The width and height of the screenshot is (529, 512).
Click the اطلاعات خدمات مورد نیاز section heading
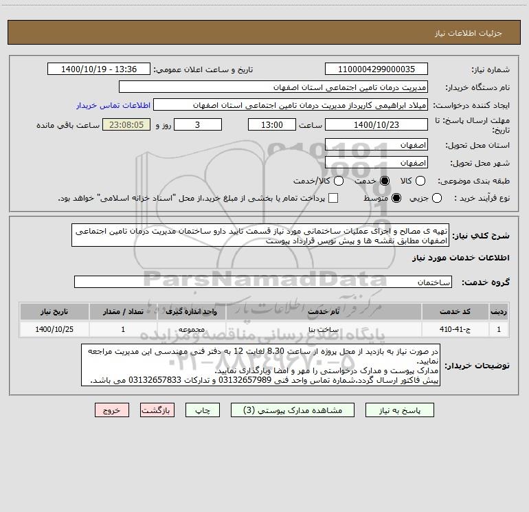coord(461,258)
